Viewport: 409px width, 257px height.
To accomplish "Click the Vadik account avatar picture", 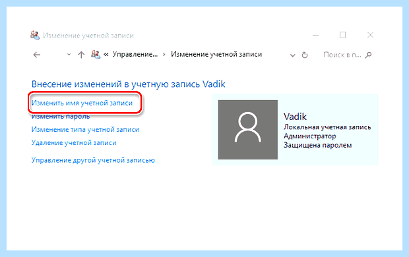I will (x=248, y=130).
